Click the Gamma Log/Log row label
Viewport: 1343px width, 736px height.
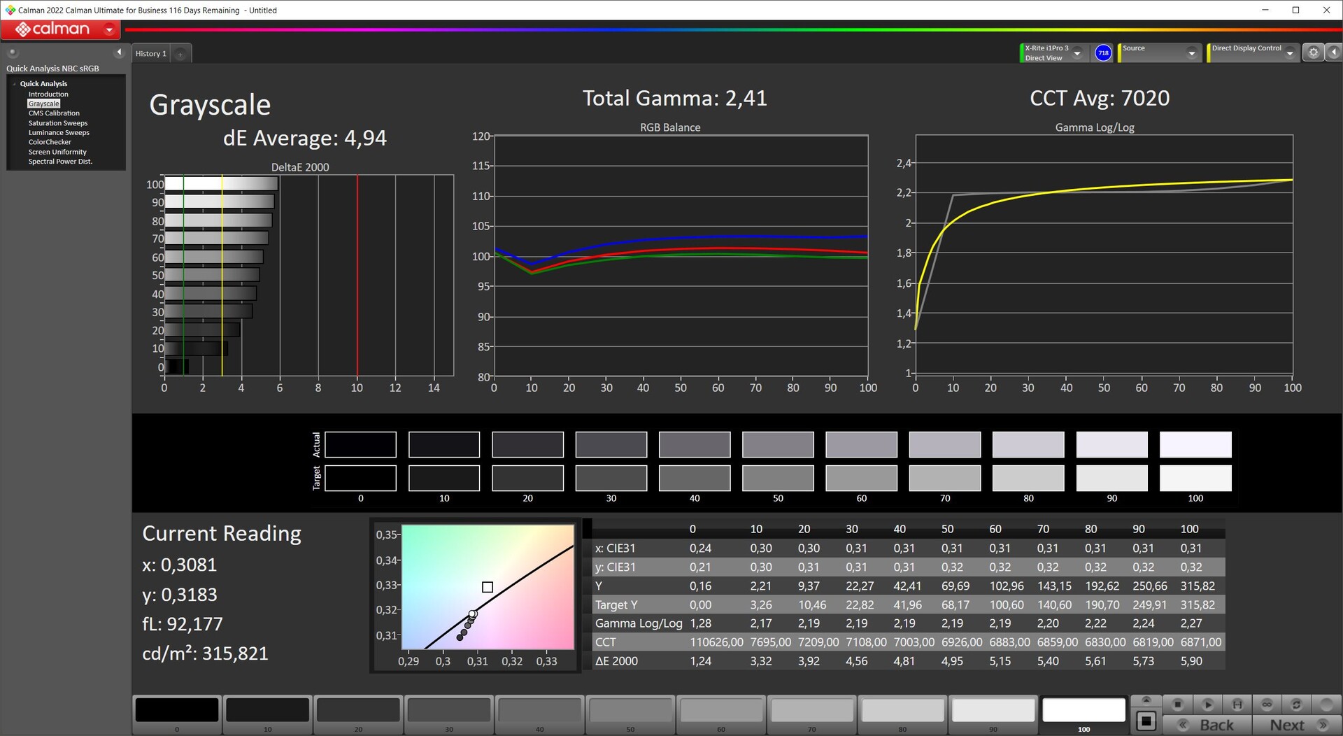(639, 623)
